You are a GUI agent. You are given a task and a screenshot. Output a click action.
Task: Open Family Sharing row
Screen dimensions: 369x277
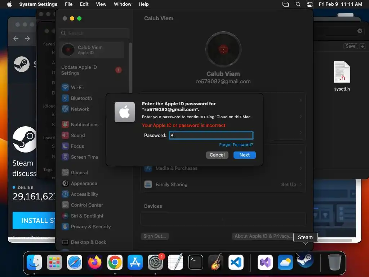(x=223, y=184)
